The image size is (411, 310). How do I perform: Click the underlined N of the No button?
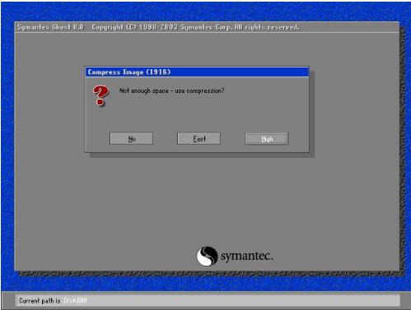click(130, 139)
